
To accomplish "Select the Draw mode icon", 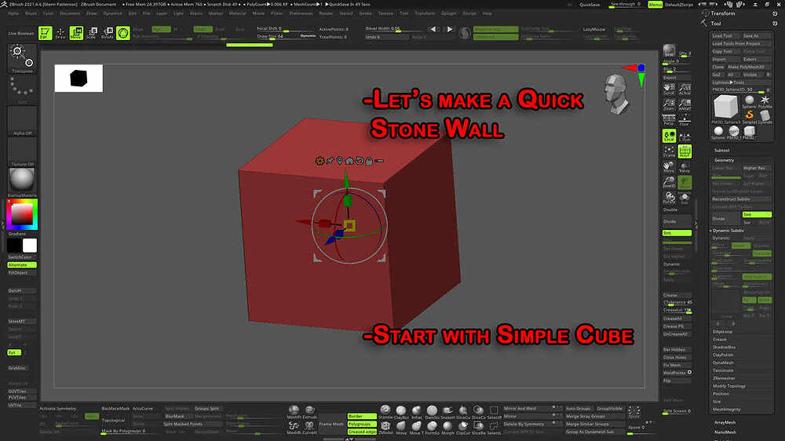I will pos(60,33).
